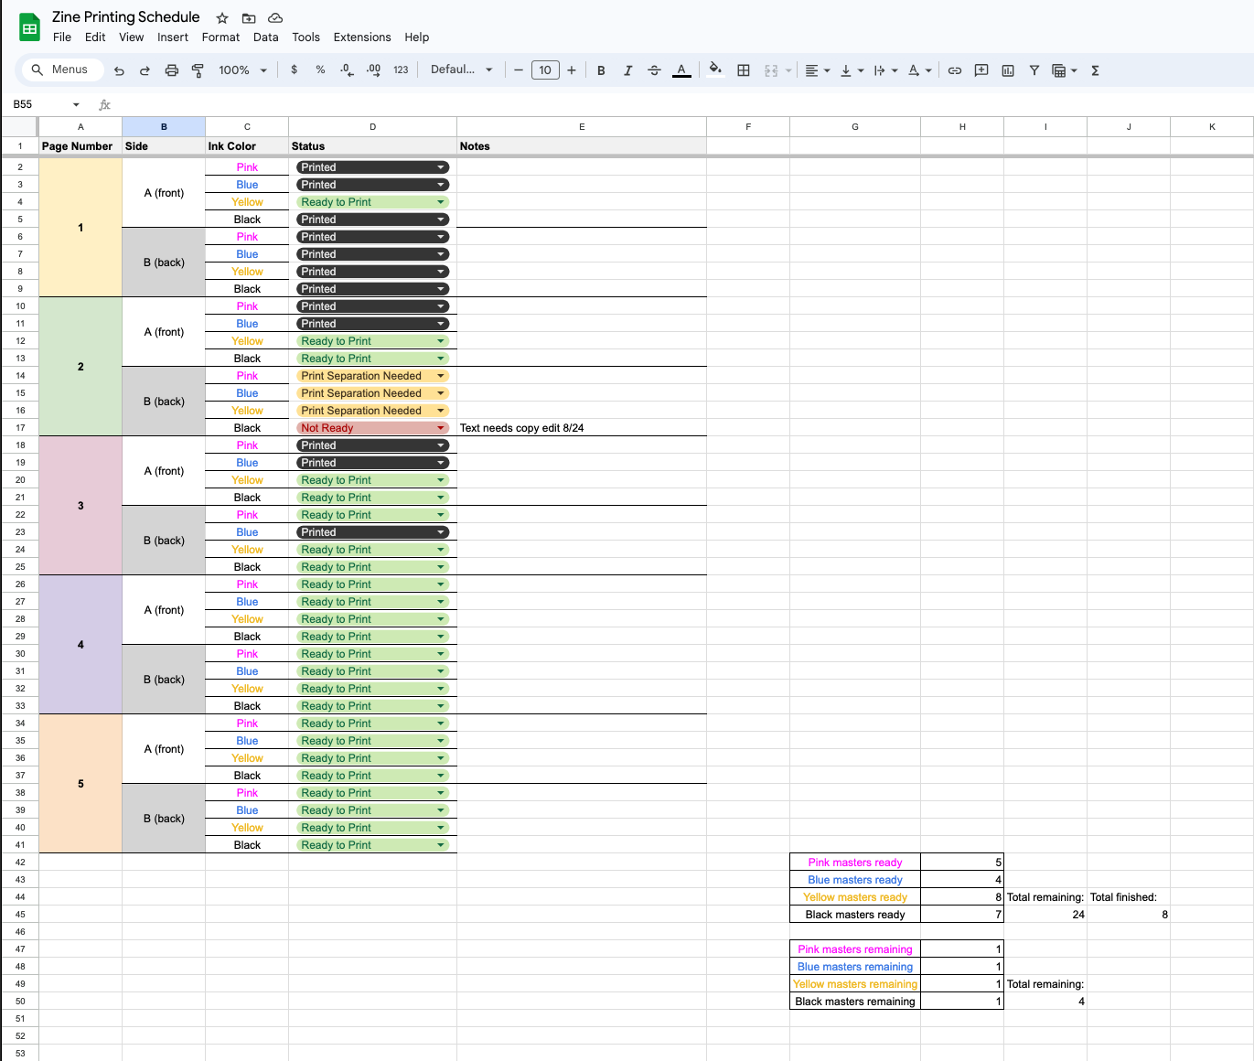Open the Functions sigma menu
1254x1061 pixels.
point(1095,70)
